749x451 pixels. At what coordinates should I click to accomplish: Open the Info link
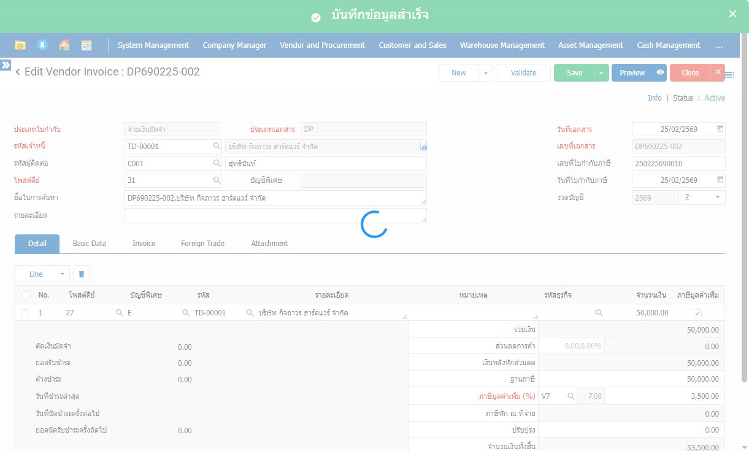[x=655, y=98]
